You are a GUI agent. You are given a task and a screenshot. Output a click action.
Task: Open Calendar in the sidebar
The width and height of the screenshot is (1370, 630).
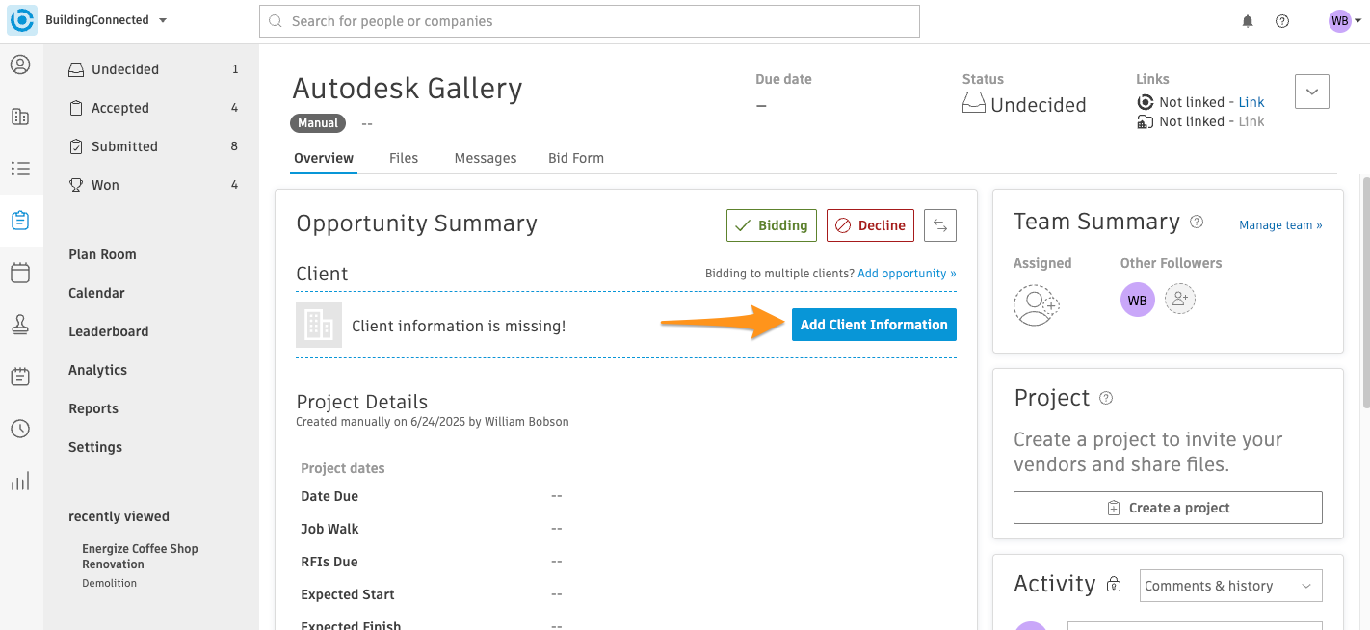(96, 293)
